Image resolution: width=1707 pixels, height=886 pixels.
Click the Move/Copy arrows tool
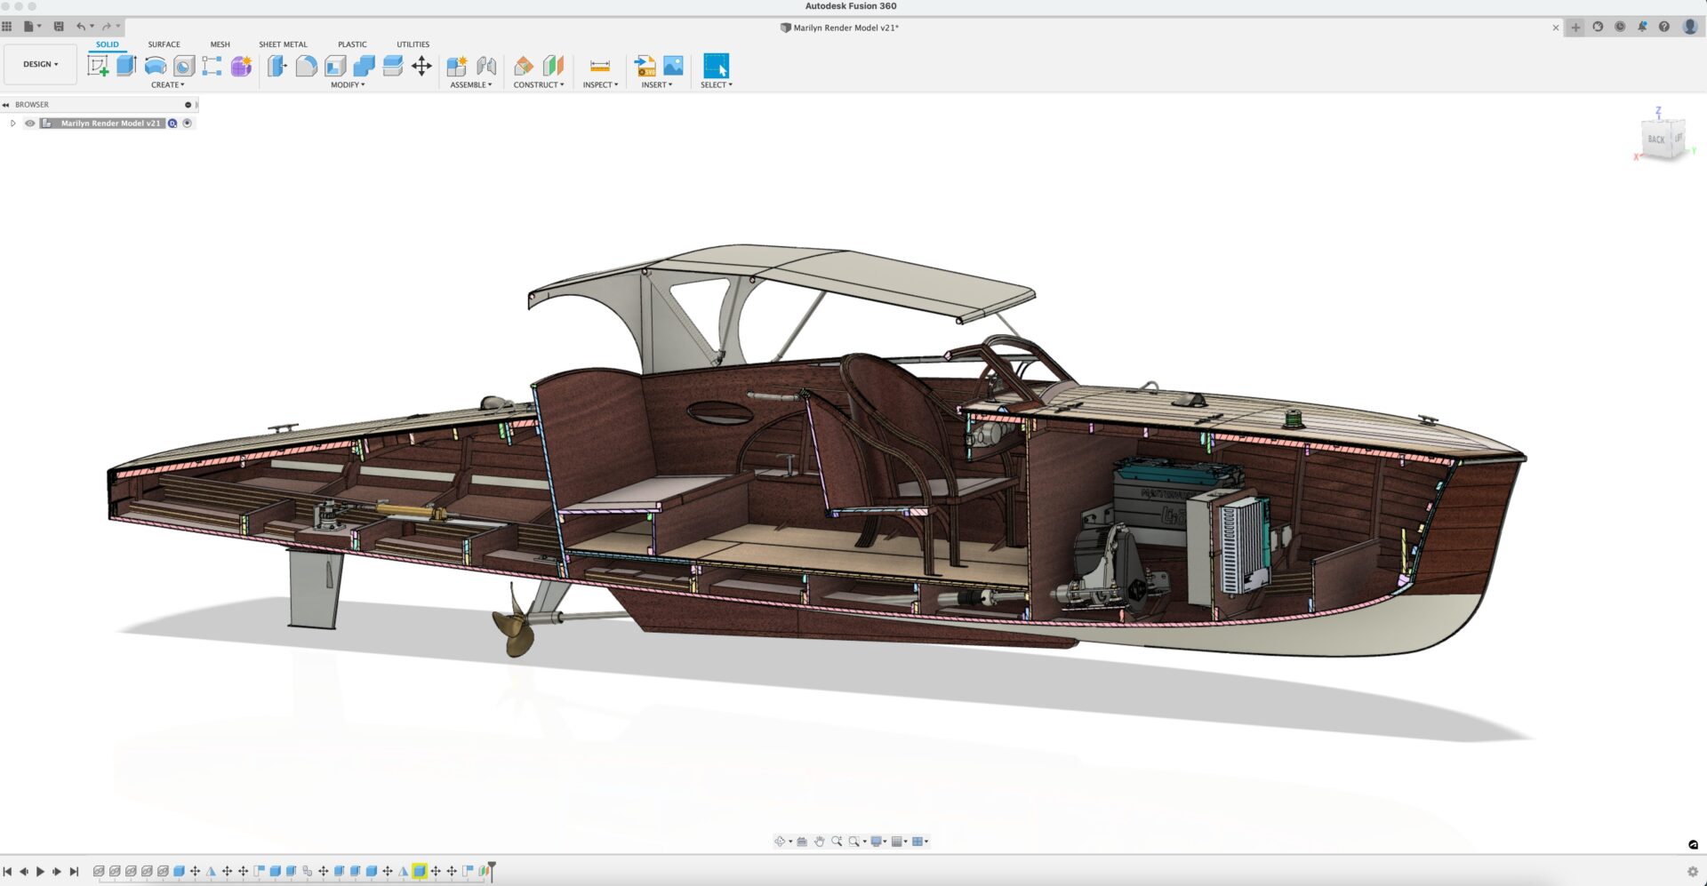pos(421,66)
